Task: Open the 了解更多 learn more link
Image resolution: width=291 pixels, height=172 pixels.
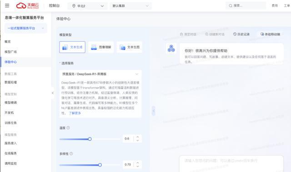Action: (x=75, y=113)
